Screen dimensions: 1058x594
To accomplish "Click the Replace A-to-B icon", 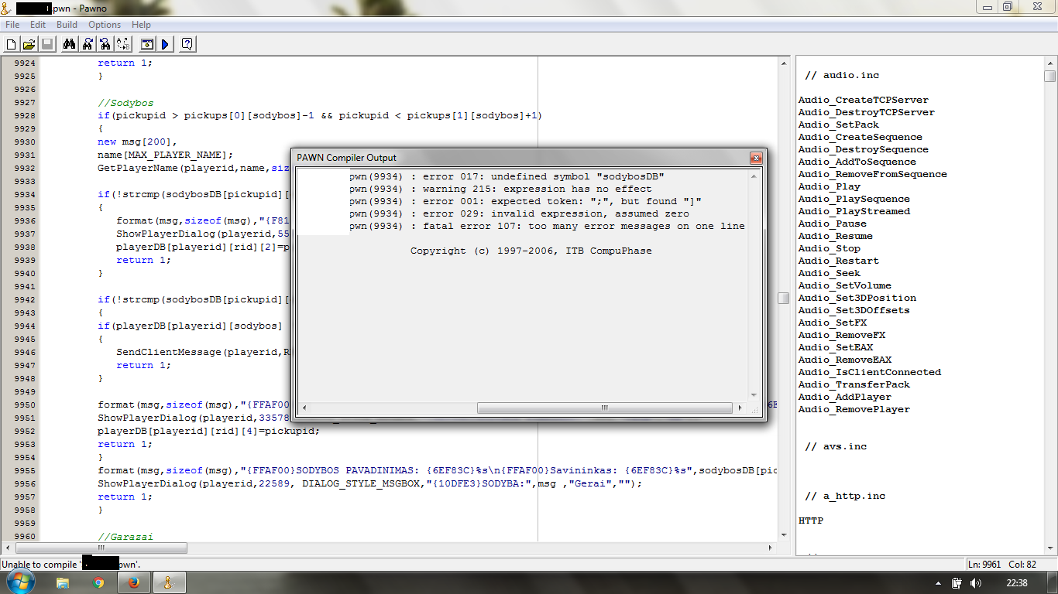I will point(124,45).
